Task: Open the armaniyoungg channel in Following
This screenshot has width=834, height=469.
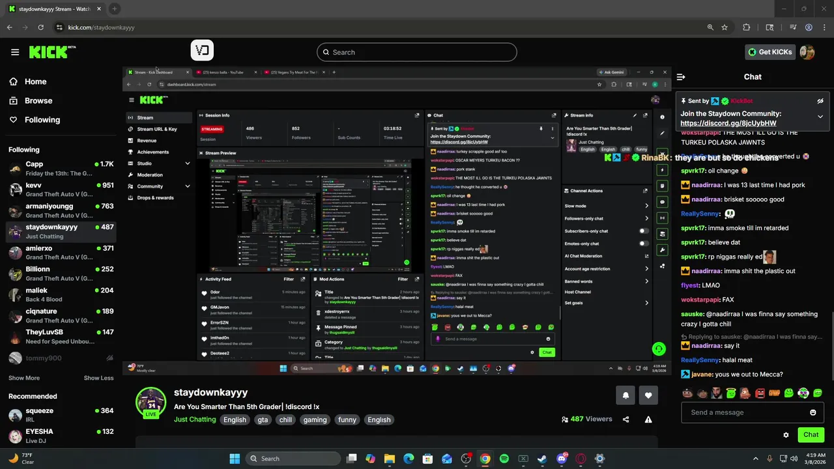Action: [61, 210]
